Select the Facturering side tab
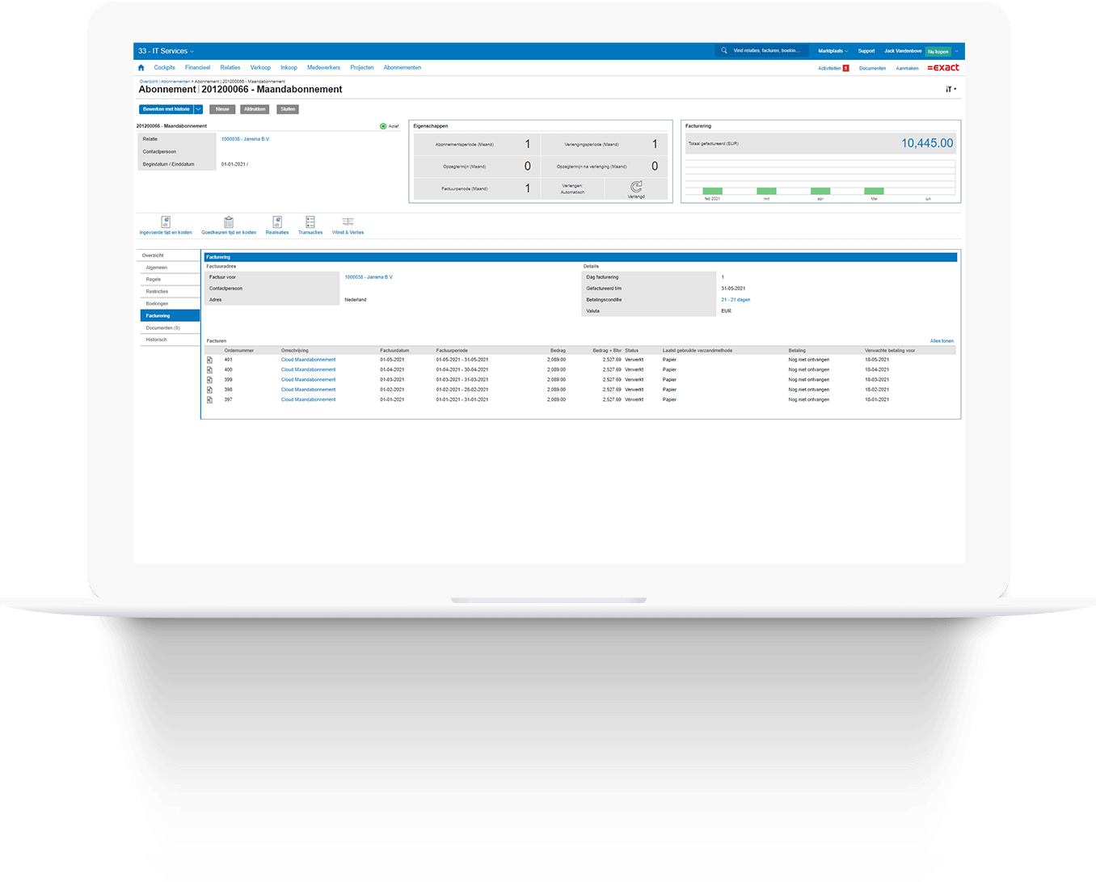The image size is (1096, 882). pos(170,316)
